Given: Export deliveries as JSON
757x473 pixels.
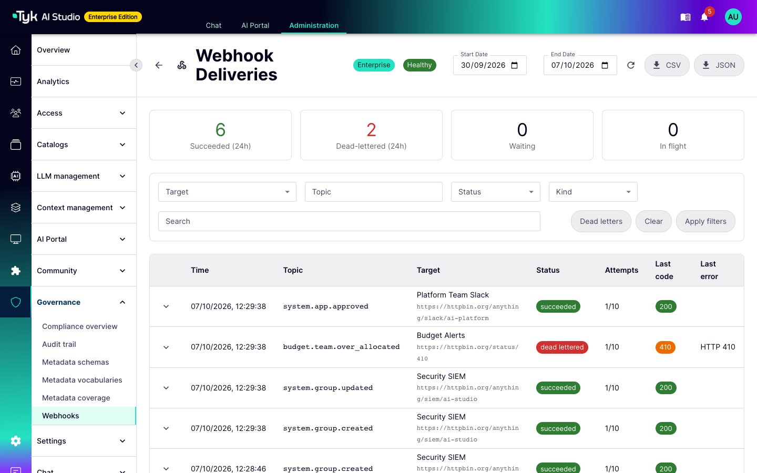Looking at the screenshot, I should click(719, 65).
